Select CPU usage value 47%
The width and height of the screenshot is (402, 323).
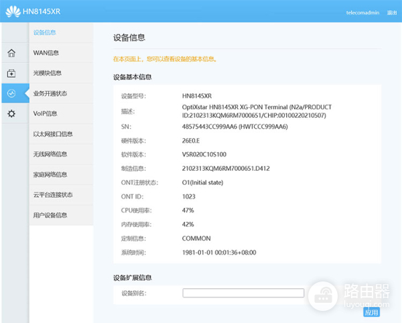(x=188, y=210)
